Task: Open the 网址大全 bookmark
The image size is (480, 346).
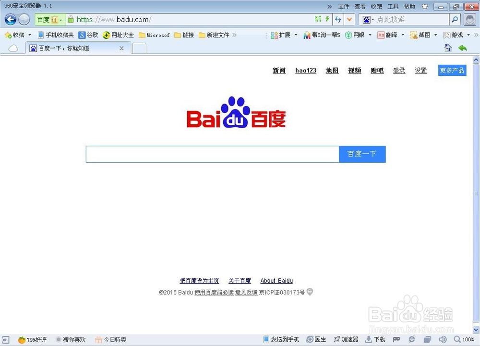Action: 119,35
